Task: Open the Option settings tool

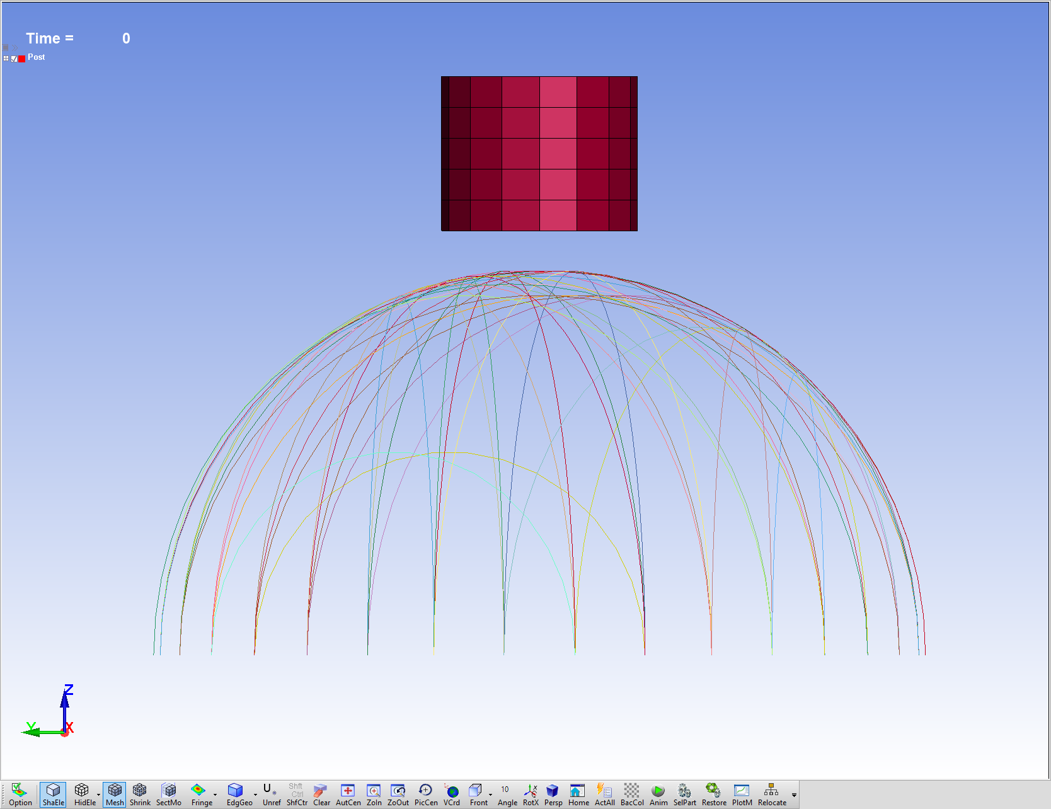Action: pyautogui.click(x=20, y=795)
